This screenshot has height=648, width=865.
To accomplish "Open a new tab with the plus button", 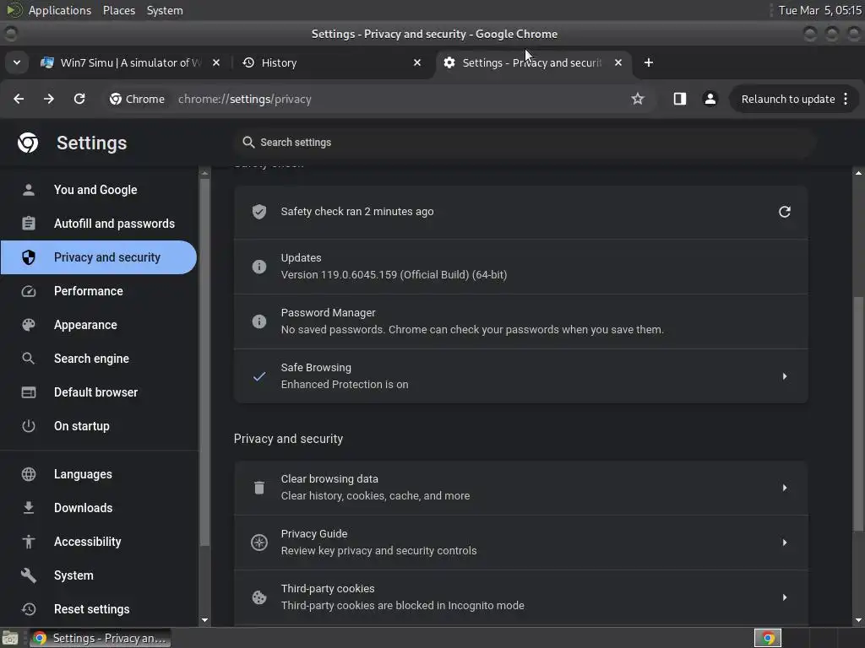I will coord(649,62).
